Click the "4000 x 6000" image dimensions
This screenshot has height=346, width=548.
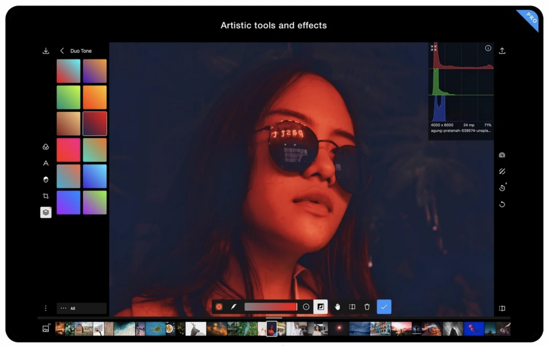click(x=442, y=125)
